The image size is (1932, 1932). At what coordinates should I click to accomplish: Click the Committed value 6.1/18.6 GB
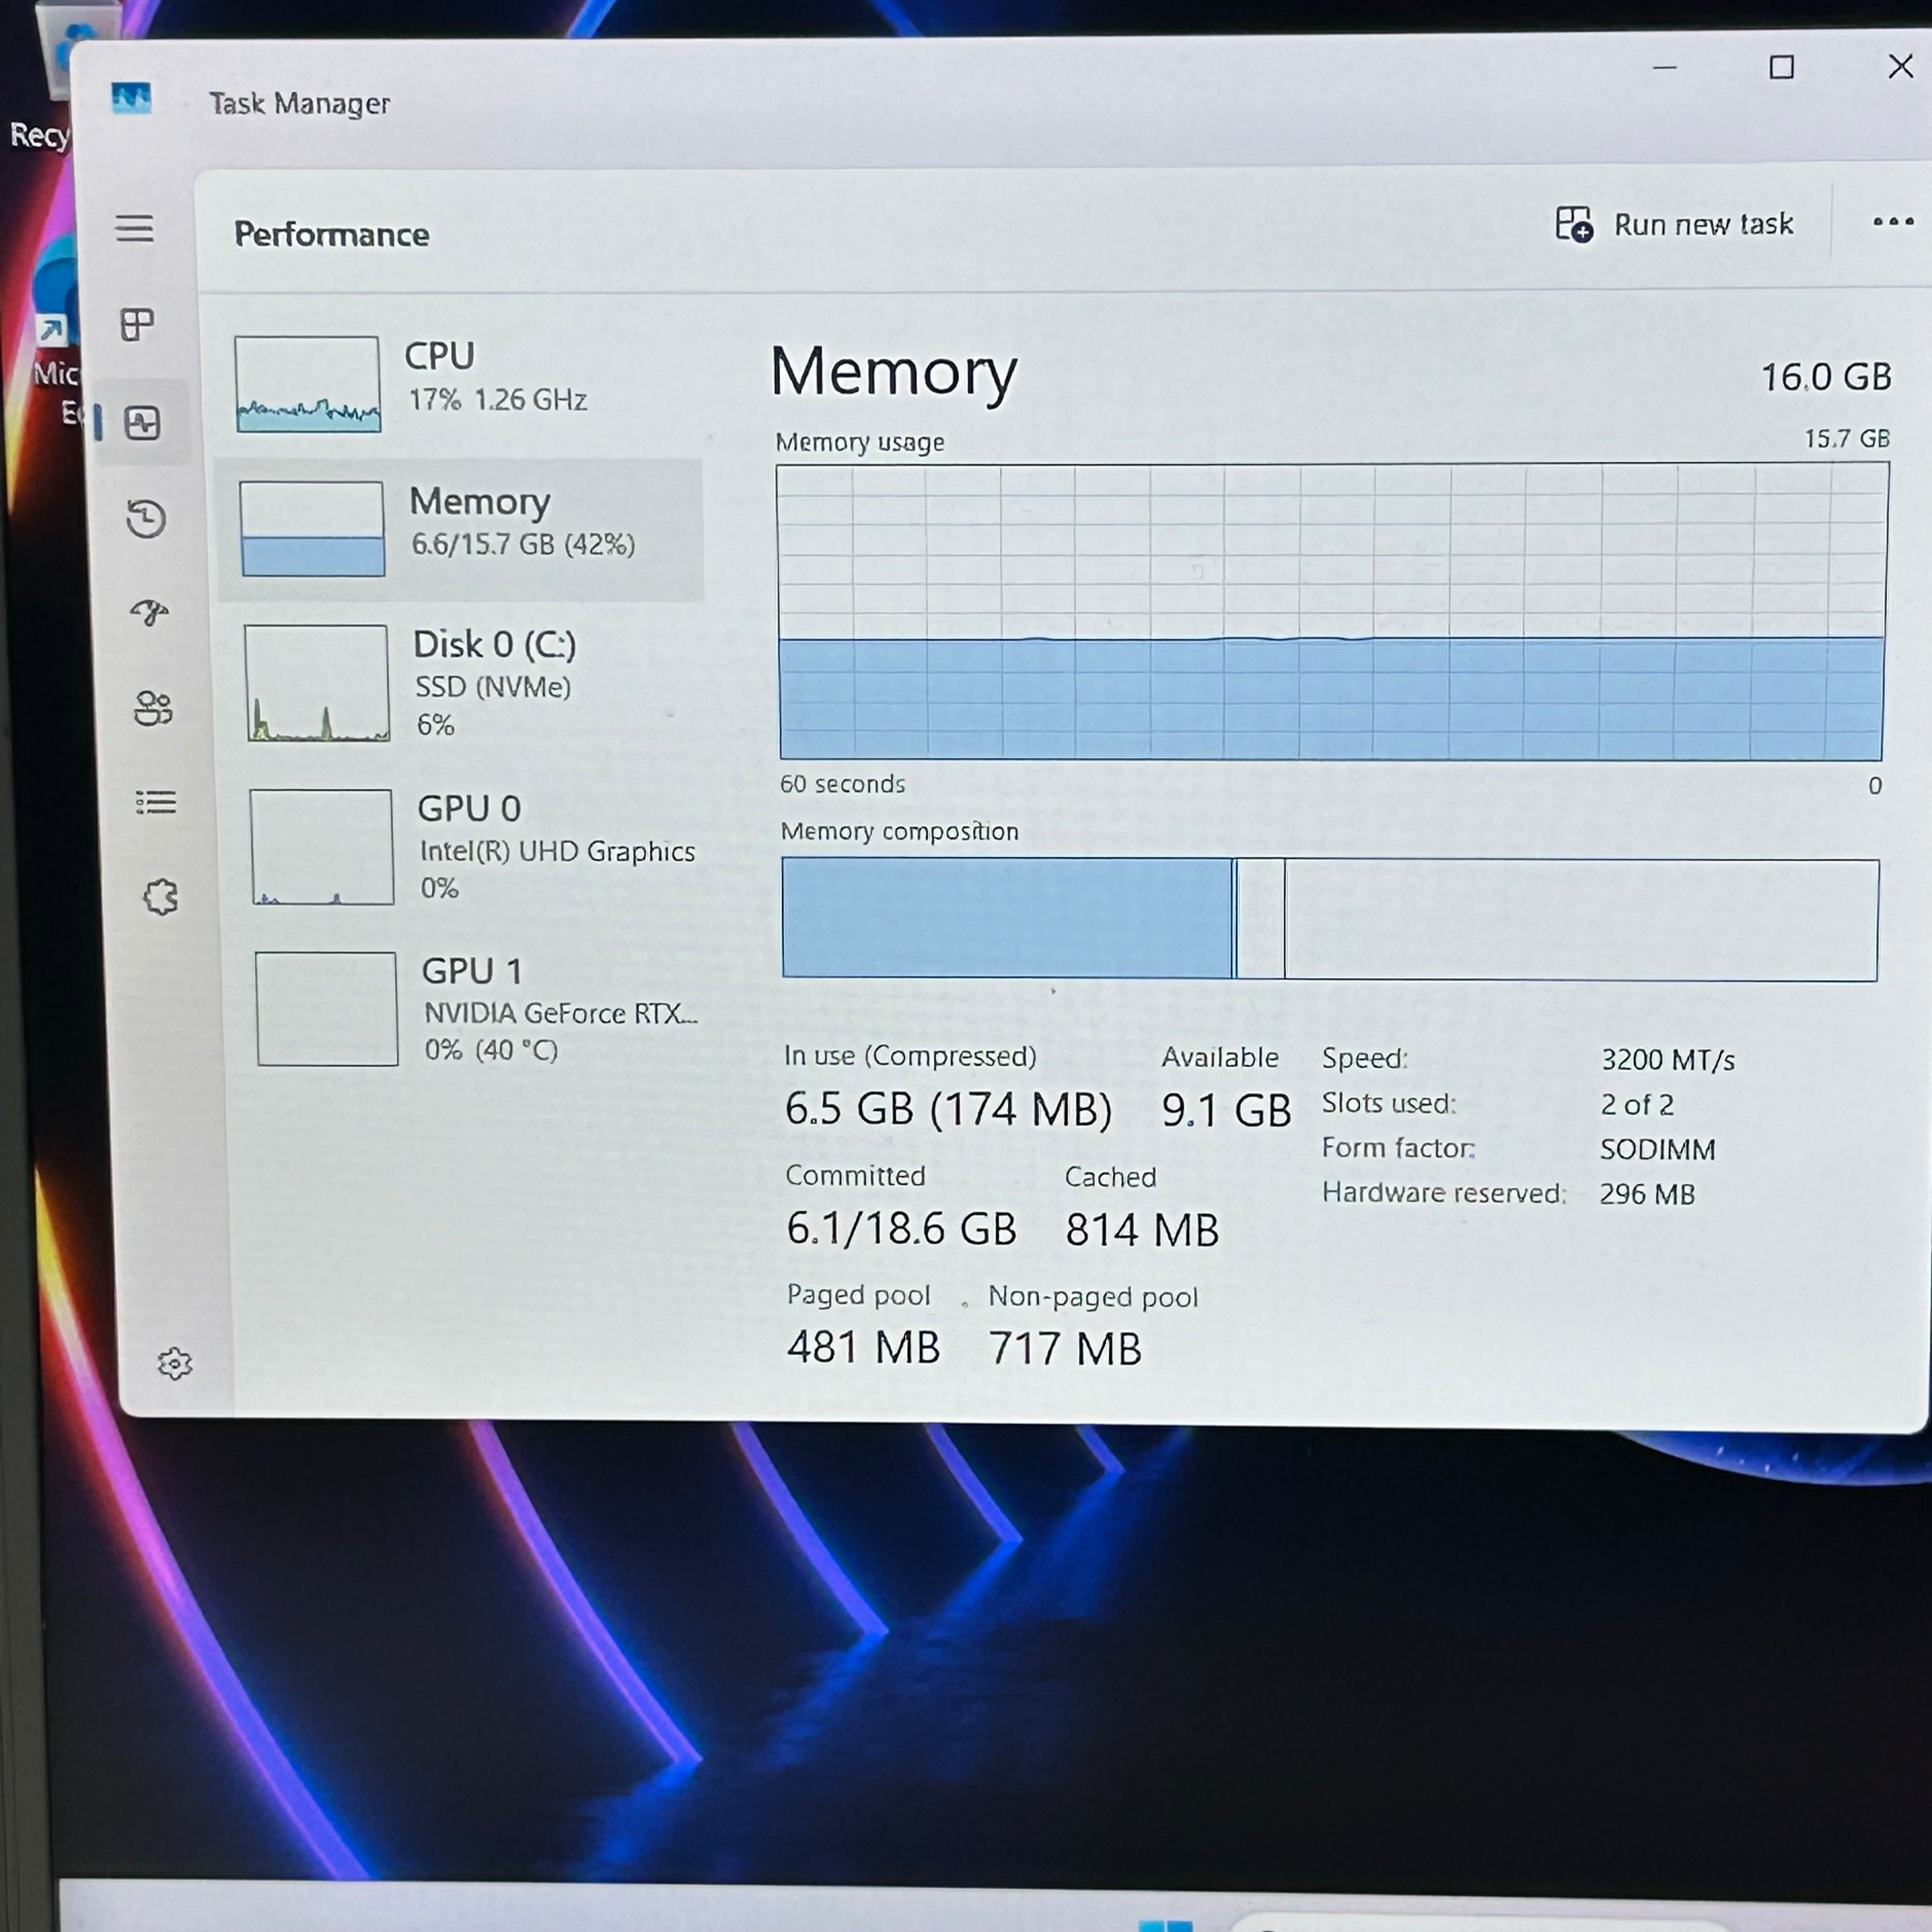tap(901, 1229)
